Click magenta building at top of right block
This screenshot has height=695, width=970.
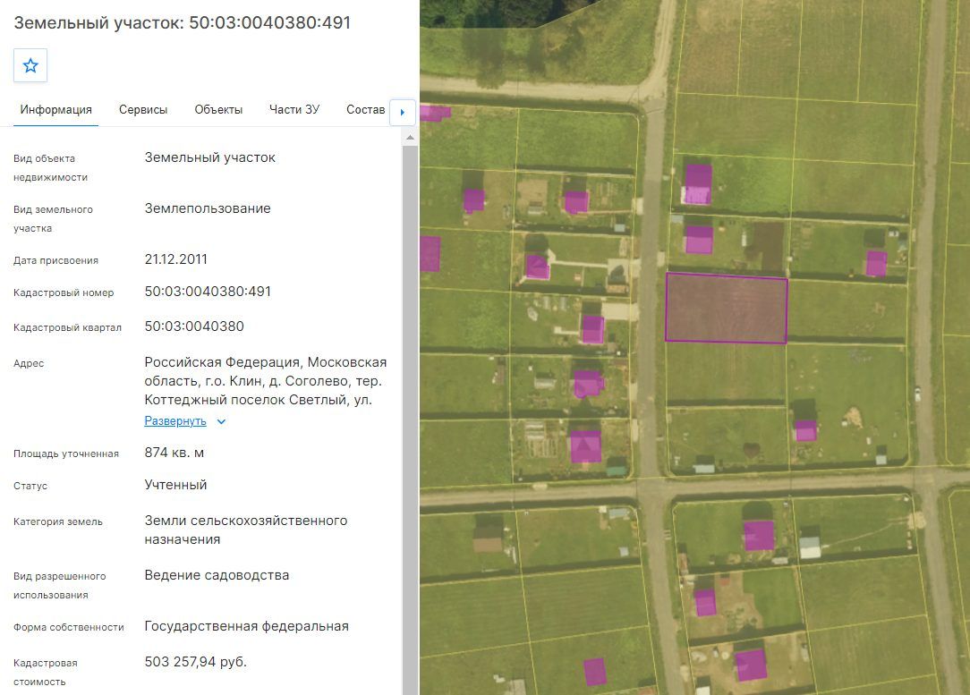pos(697,184)
